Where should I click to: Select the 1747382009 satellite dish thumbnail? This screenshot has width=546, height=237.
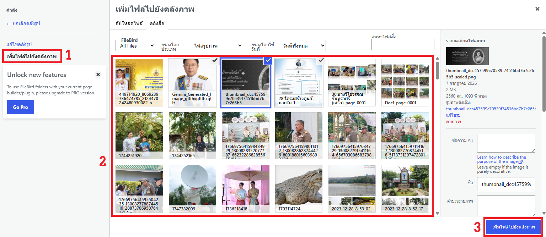[x=192, y=189]
